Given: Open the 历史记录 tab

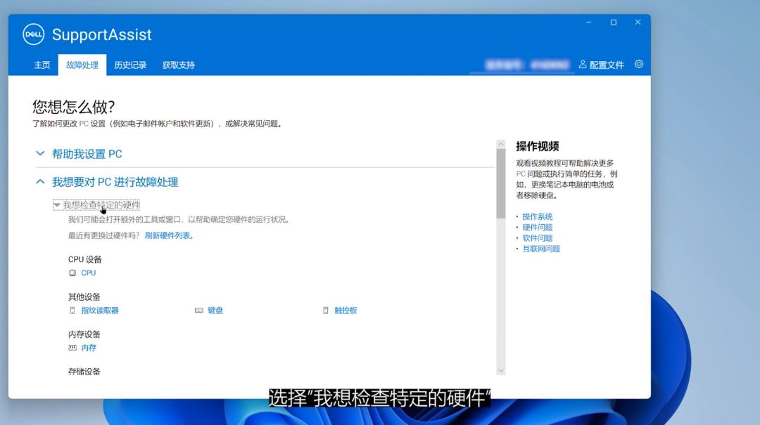Looking at the screenshot, I should coord(130,64).
